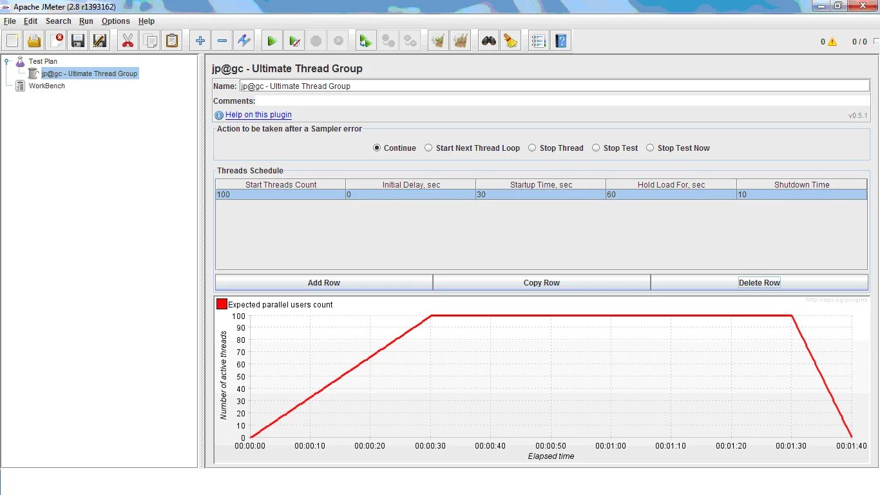Select the WorkBench tree item

[x=46, y=86]
